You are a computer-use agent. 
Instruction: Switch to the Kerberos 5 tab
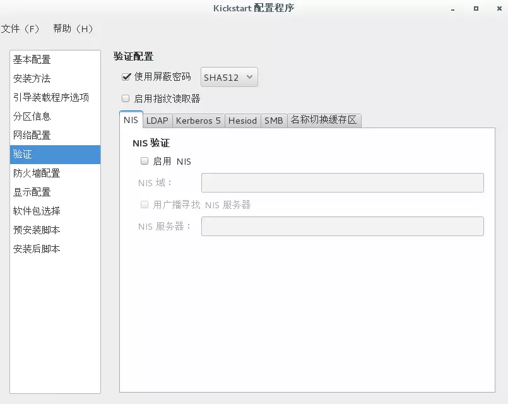point(198,121)
